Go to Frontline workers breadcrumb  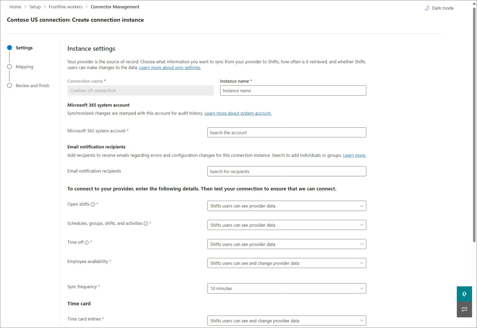point(66,7)
